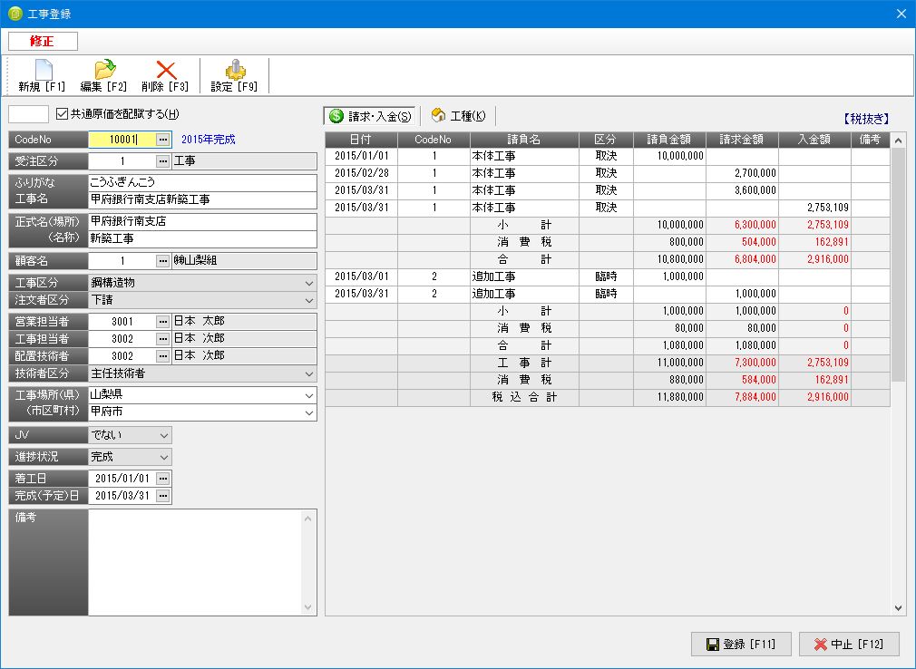Click the 2015/03/01 date cell
The width and height of the screenshot is (916, 669).
tap(361, 276)
